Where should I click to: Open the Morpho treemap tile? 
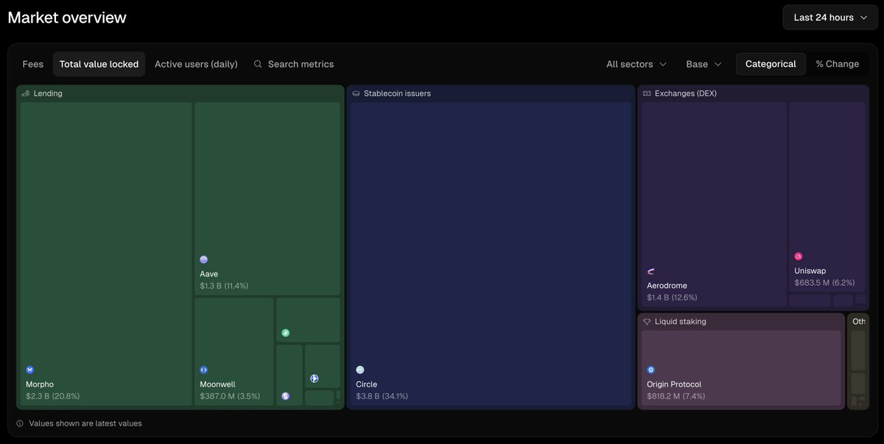click(106, 254)
